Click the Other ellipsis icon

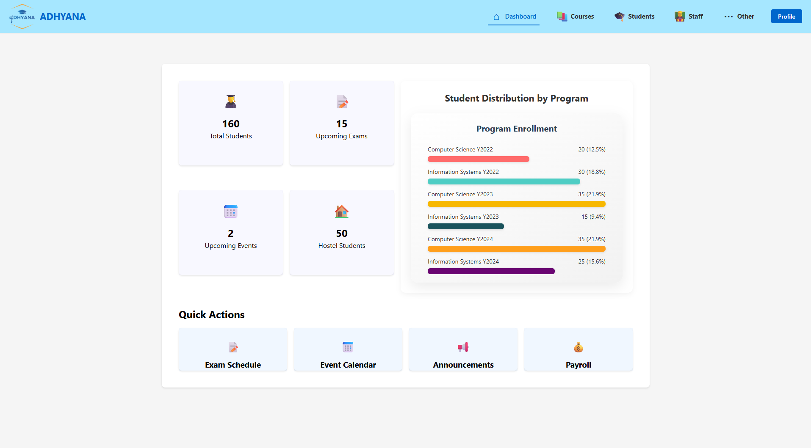pos(728,17)
